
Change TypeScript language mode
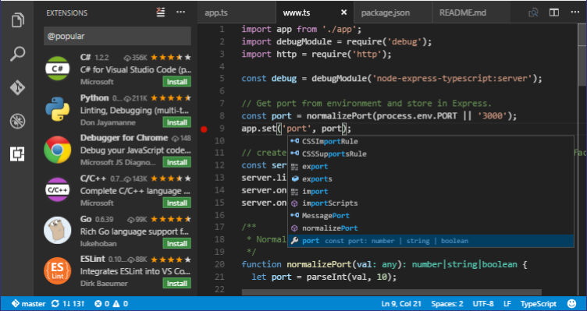(x=539, y=303)
